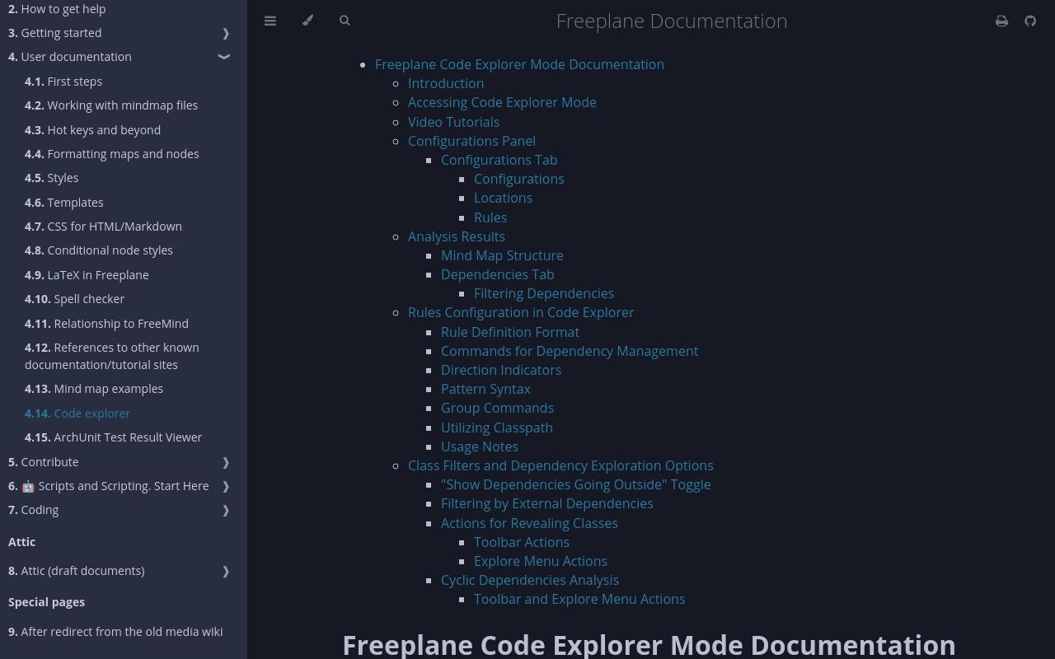This screenshot has height=659, width=1055.
Task: Click the Freeplane Documentation page title
Action: pos(672,21)
